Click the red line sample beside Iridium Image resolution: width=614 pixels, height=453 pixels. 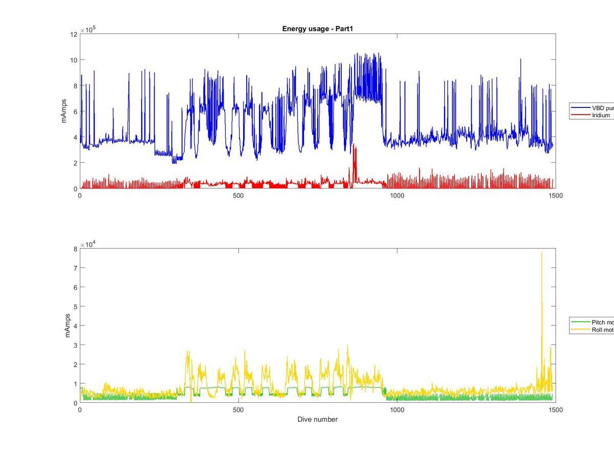pyautogui.click(x=581, y=115)
